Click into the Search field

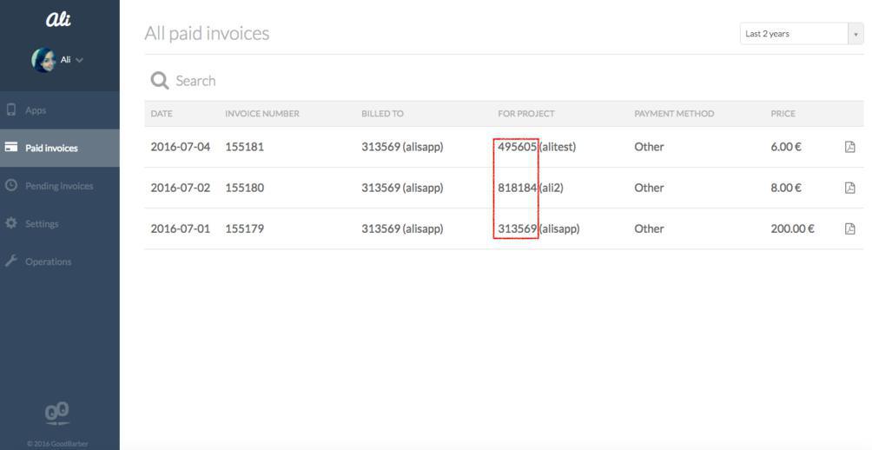pos(347,81)
